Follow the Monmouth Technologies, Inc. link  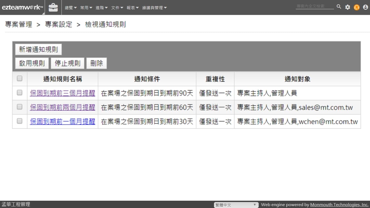pos(339,205)
